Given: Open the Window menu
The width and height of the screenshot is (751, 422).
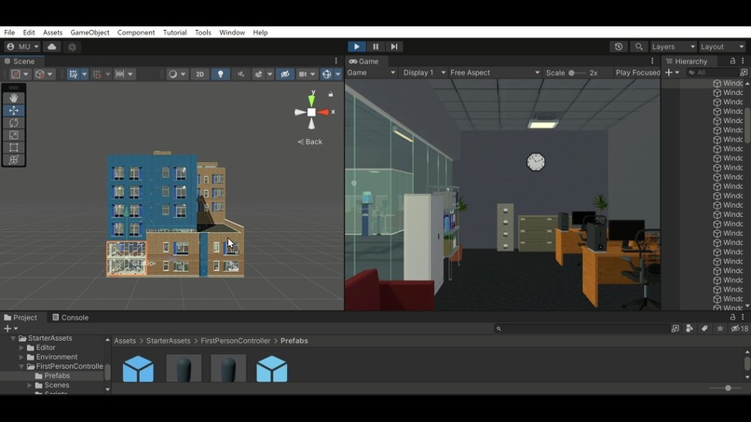Looking at the screenshot, I should click(232, 33).
